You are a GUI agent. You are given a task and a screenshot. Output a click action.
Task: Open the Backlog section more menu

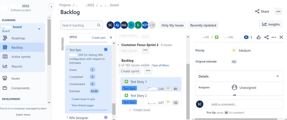click(148, 71)
